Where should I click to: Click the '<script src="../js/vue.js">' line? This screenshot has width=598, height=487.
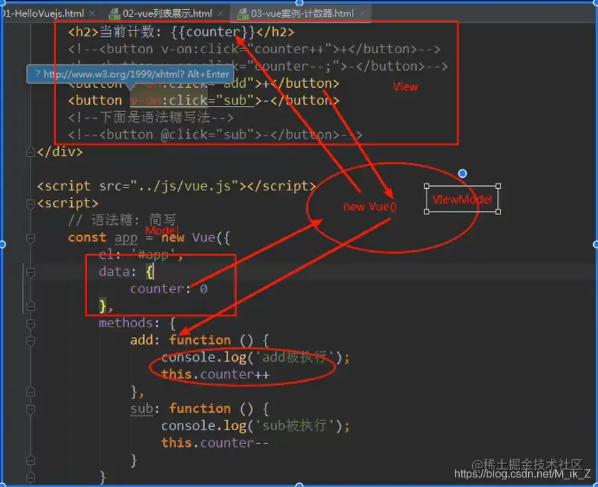(176, 186)
